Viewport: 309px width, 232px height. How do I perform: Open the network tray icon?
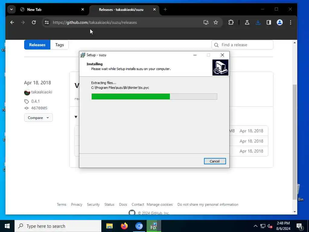263,226
